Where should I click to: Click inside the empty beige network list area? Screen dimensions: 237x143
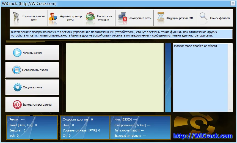click(x=115, y=78)
